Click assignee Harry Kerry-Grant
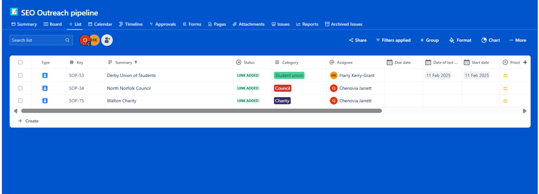The width and height of the screenshot is (539, 194). 352,75
